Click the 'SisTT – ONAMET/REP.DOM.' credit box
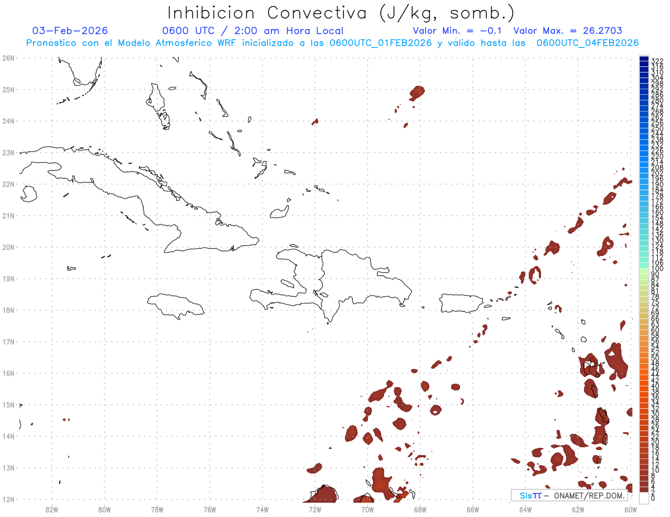Image resolution: width=670 pixels, height=517 pixels. pyautogui.click(x=569, y=495)
